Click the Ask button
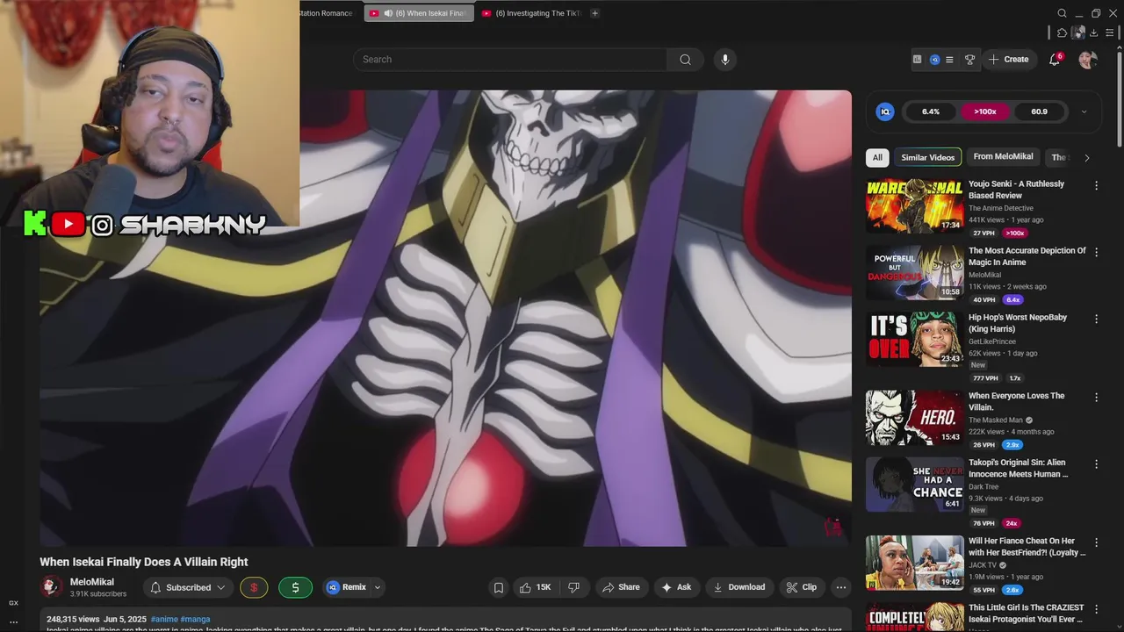This screenshot has width=1124, height=632. pos(676,587)
